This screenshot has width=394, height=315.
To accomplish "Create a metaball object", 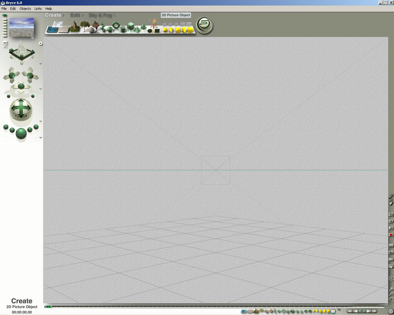I will (103, 27).
